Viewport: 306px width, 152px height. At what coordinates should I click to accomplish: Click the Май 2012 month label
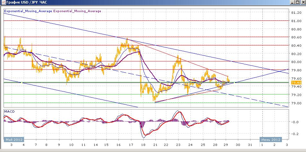13,140
